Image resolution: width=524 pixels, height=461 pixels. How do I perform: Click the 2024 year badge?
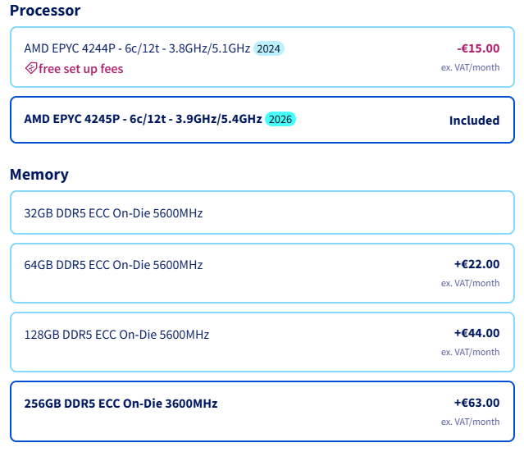(268, 48)
